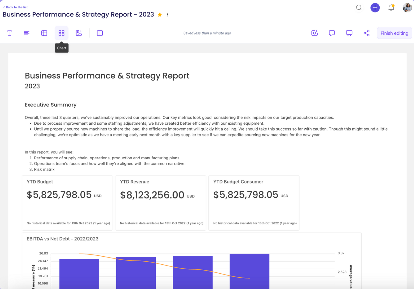Click the paragraph text block icon
This screenshot has height=289, width=414.
[x=27, y=33]
